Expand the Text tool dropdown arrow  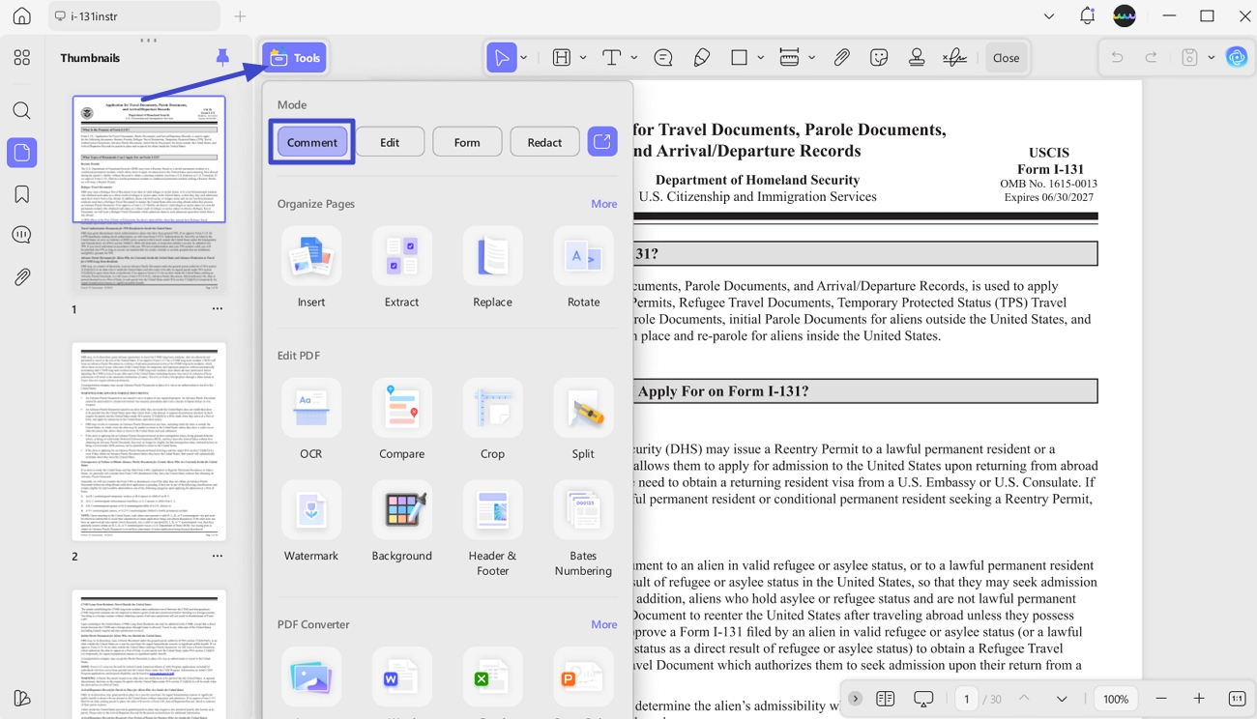tap(634, 58)
